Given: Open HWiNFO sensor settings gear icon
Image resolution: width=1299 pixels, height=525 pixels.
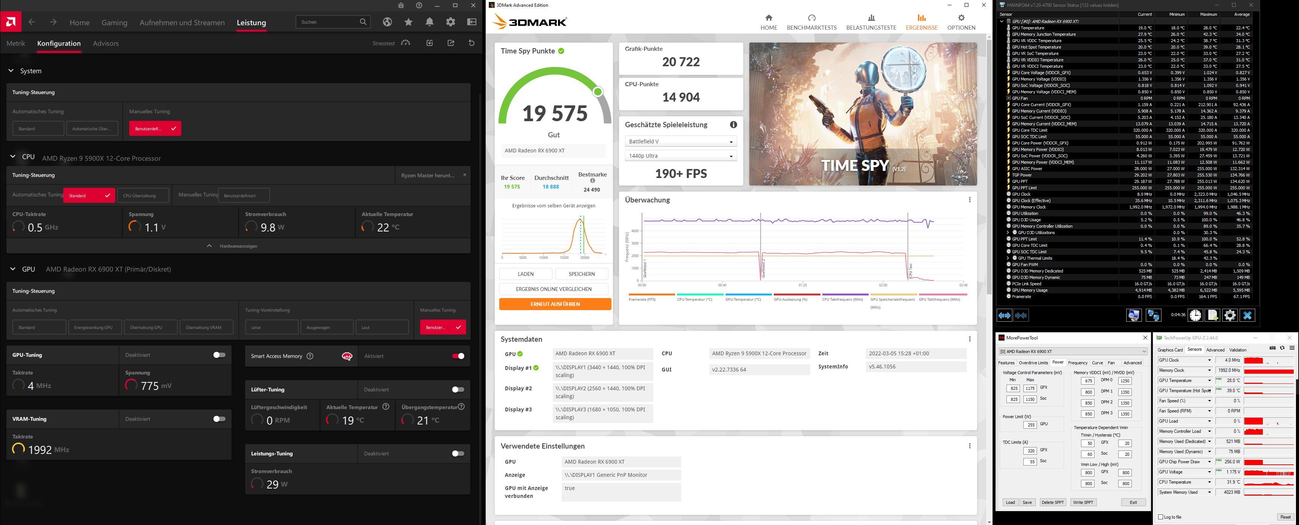Looking at the screenshot, I should click(x=1230, y=315).
